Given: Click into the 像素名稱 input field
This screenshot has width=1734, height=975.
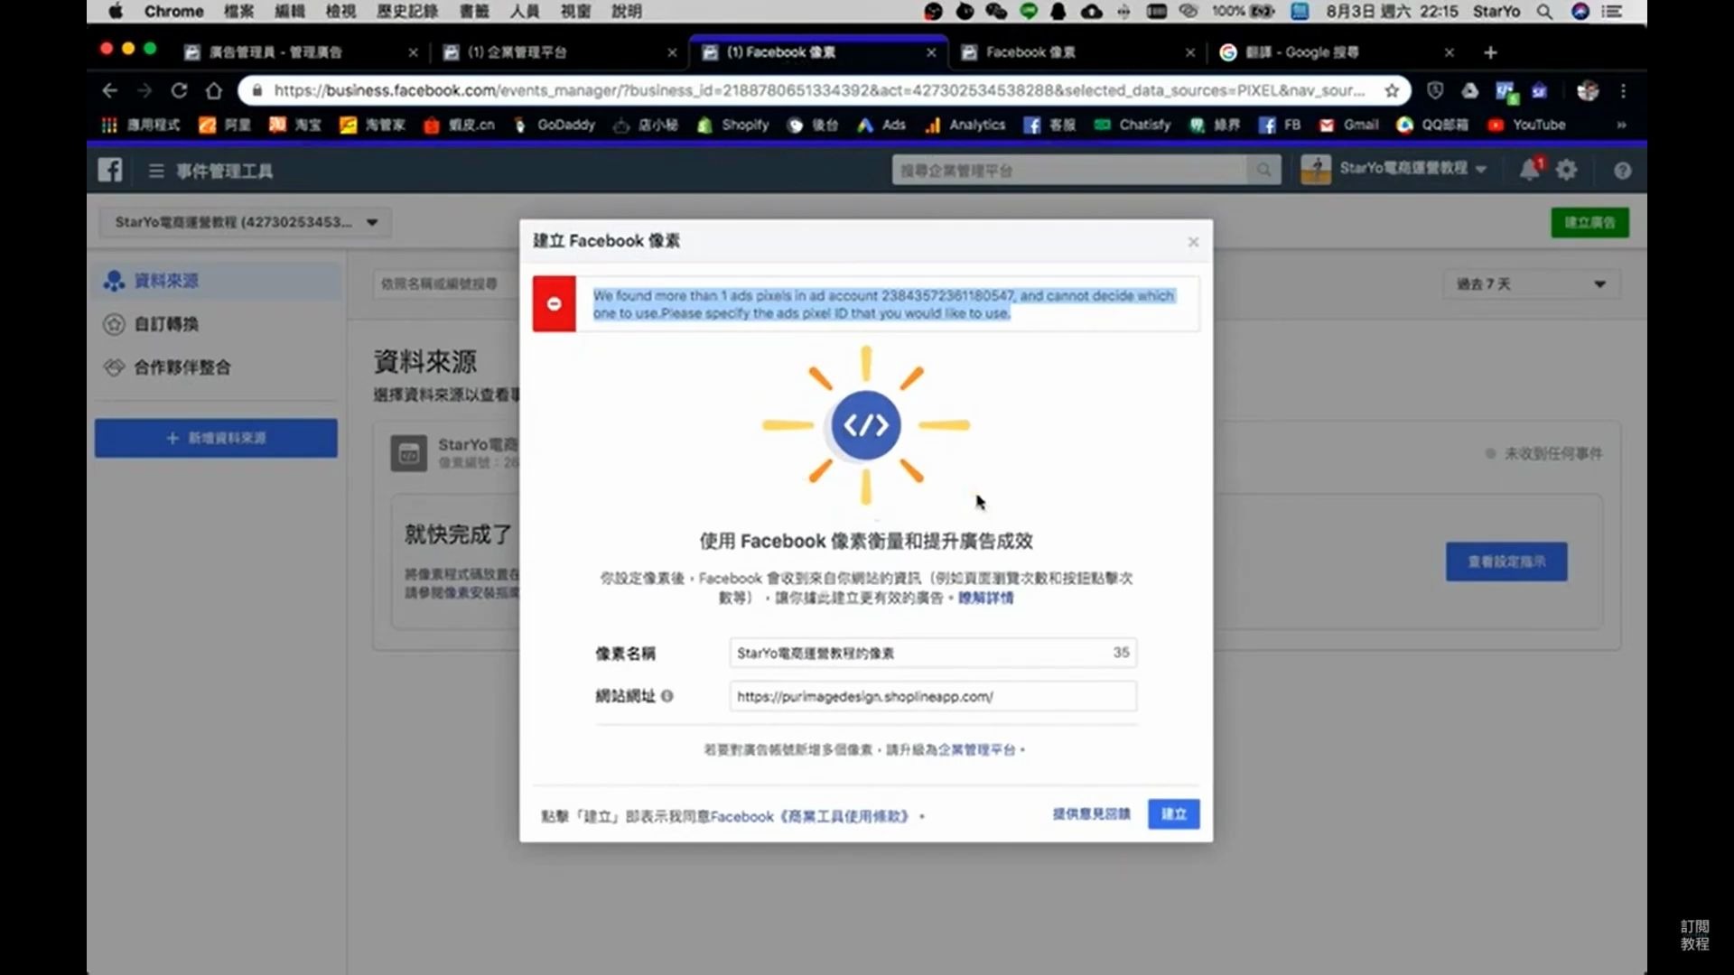Looking at the screenshot, I should (933, 653).
